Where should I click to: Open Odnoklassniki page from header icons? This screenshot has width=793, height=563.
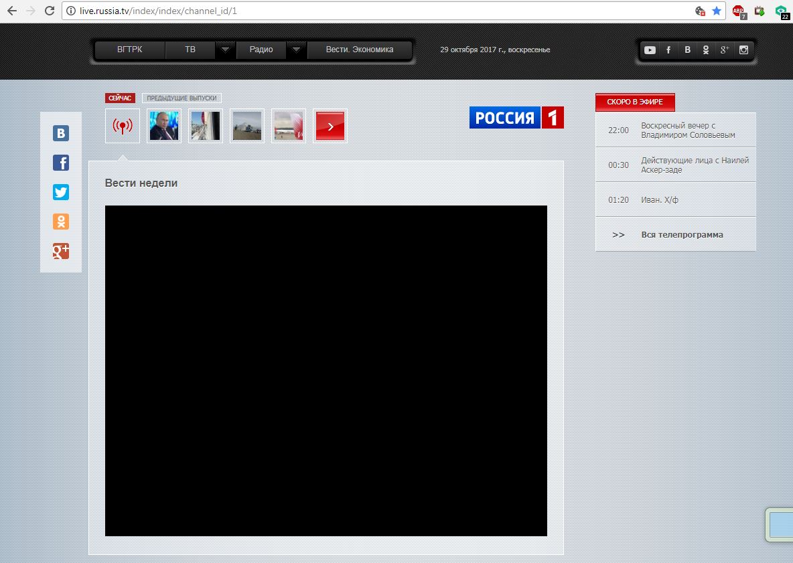(x=706, y=50)
